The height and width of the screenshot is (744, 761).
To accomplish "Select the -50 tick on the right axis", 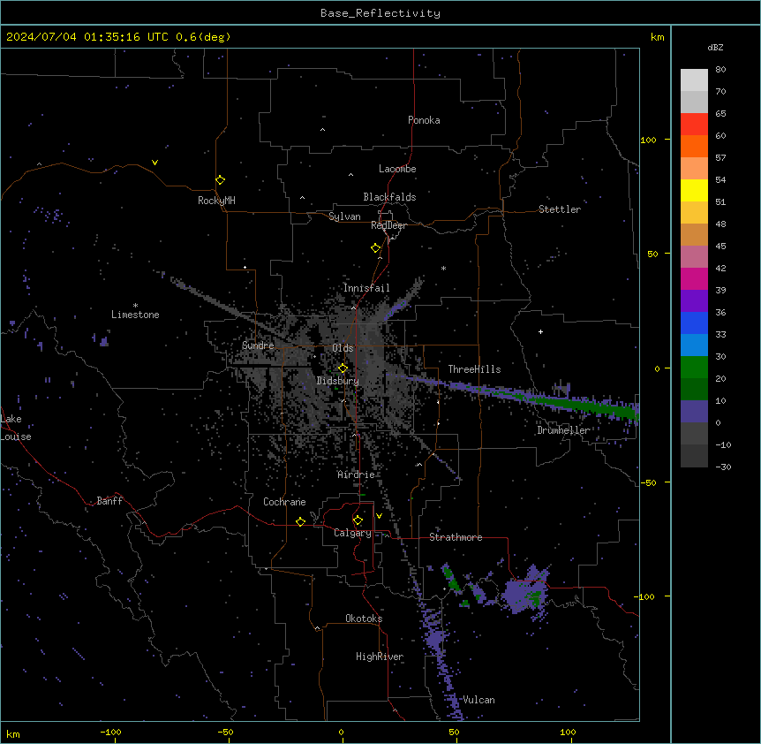I will 649,482.
